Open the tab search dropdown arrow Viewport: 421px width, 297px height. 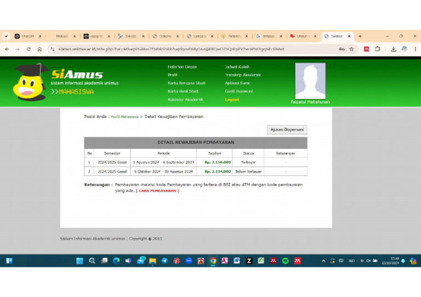(x=6, y=36)
